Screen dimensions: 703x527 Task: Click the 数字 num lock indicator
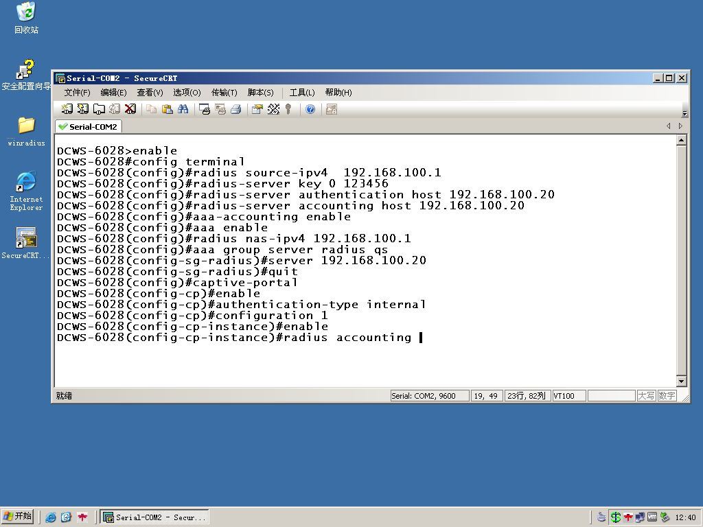tap(667, 396)
